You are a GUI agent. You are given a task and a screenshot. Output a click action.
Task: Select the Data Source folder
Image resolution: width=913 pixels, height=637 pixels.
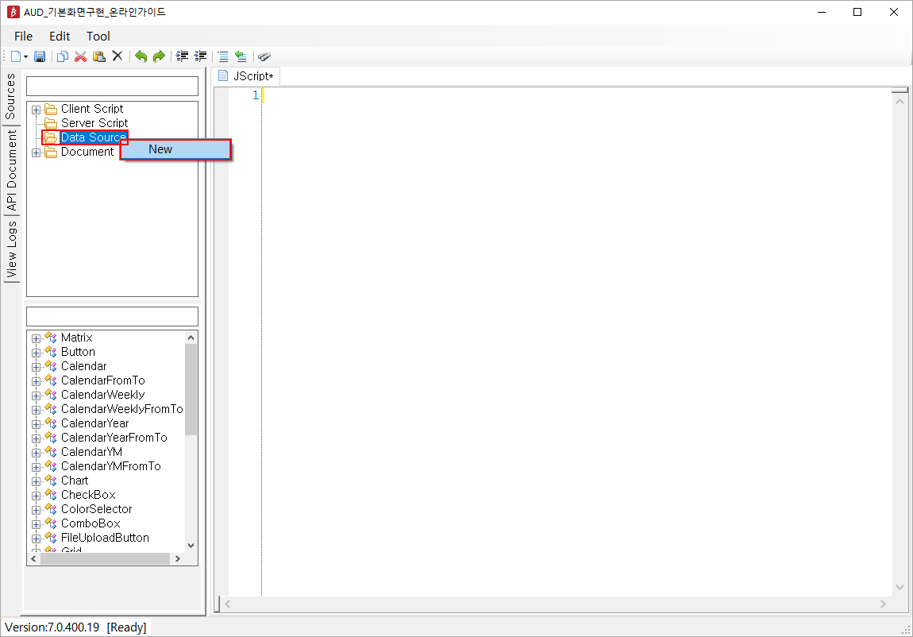[x=93, y=137]
